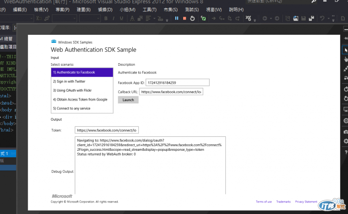Open simulator screenshot settings gear icon
The height and width of the screenshot is (214, 348).
click(345, 141)
